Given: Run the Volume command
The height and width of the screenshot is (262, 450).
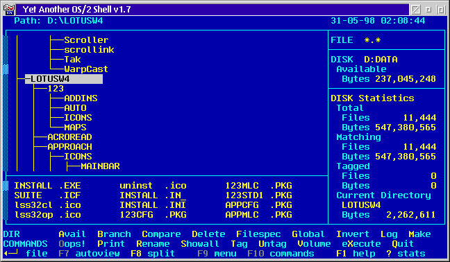Looking at the screenshot, I should 314,244.
